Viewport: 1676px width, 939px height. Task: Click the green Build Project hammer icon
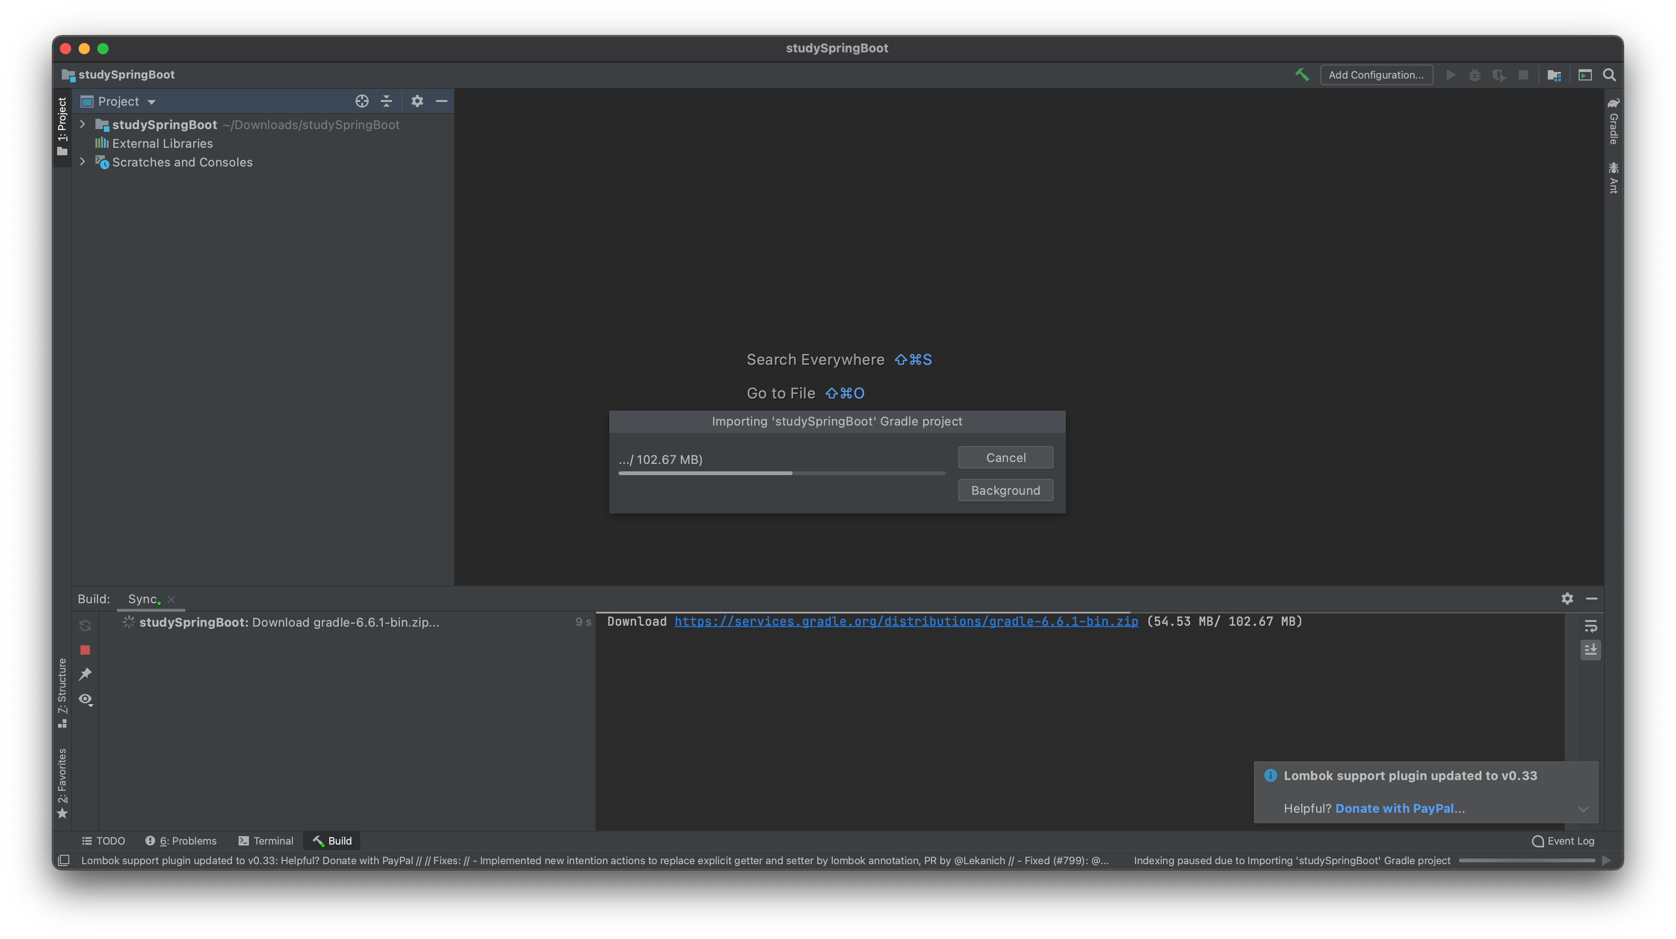click(1302, 75)
